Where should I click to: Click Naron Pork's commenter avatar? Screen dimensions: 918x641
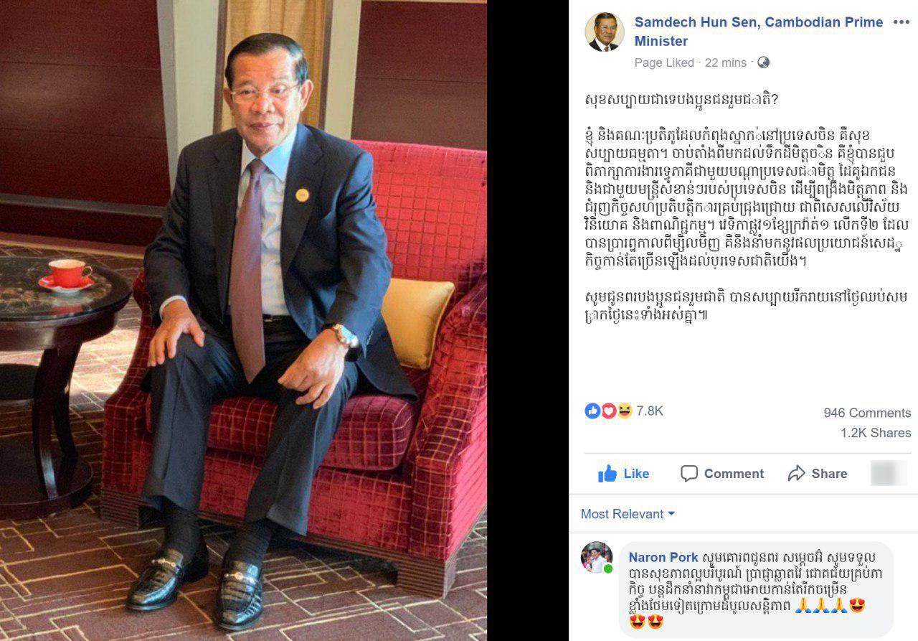click(597, 557)
